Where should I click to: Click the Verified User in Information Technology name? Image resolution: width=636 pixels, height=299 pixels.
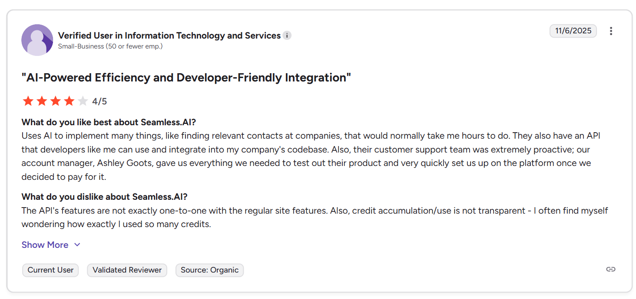click(x=169, y=36)
